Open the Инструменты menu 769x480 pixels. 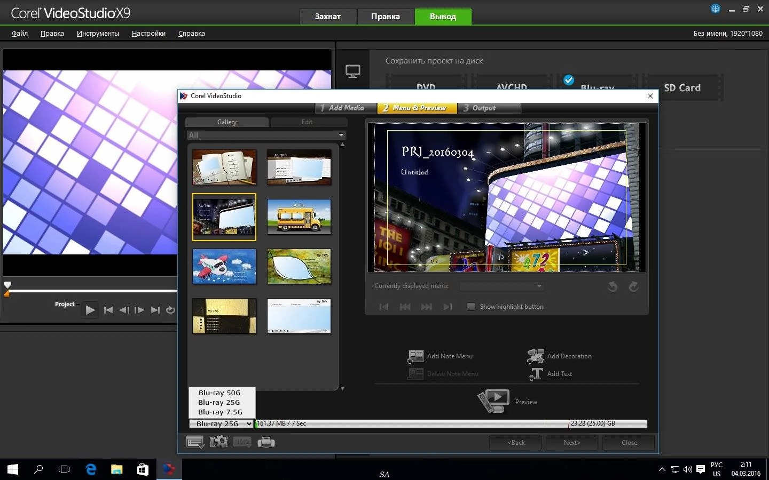98,33
